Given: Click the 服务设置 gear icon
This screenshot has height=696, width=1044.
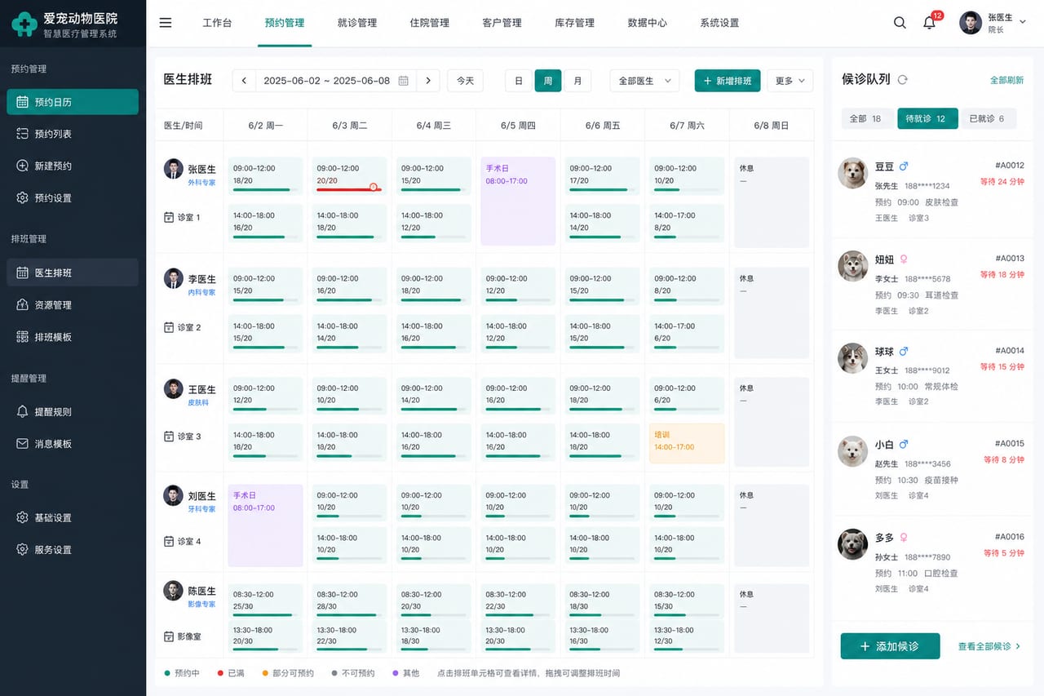Looking at the screenshot, I should pos(23,550).
